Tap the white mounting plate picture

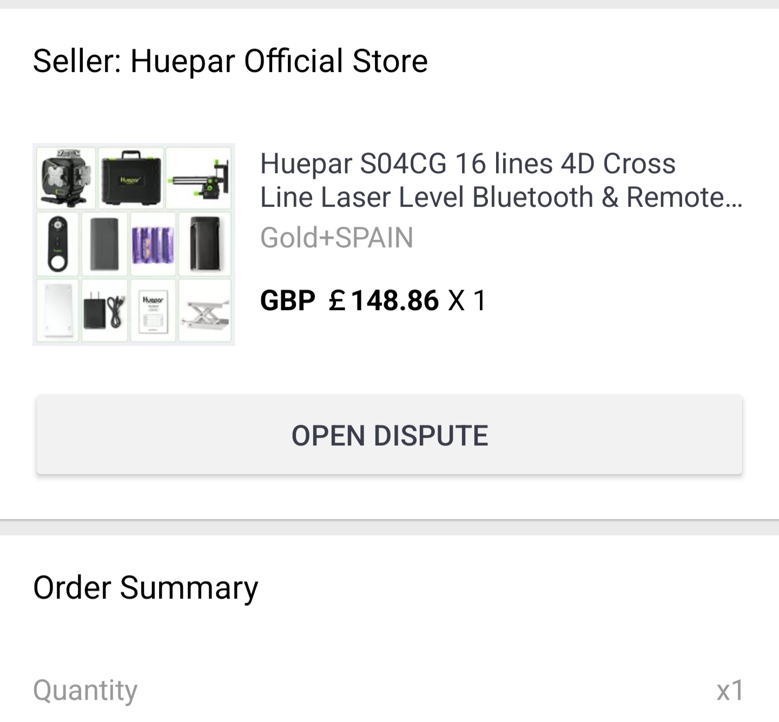(x=58, y=311)
